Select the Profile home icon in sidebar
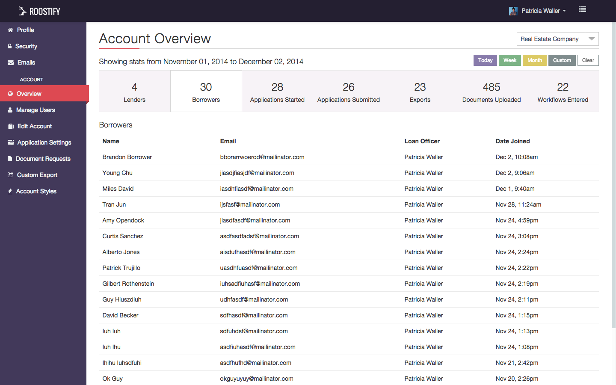Screen dimensions: 616x385 (x=9, y=30)
